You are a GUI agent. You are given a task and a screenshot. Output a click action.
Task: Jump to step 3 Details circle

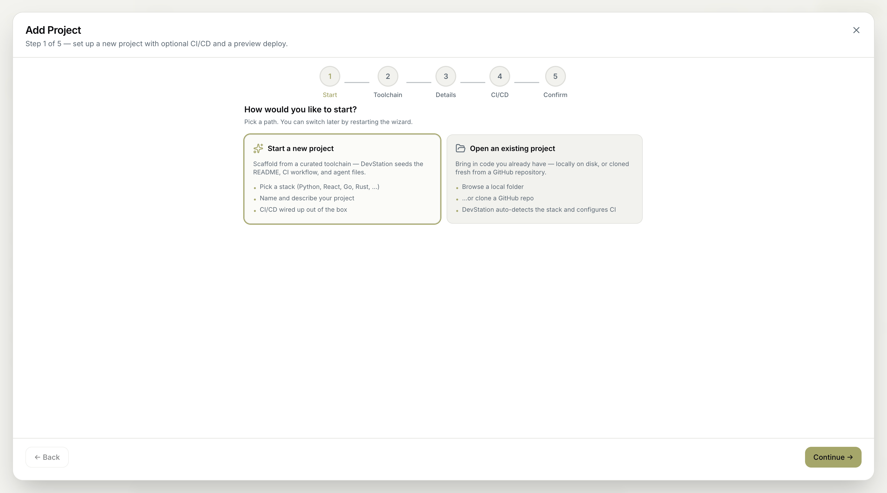446,76
